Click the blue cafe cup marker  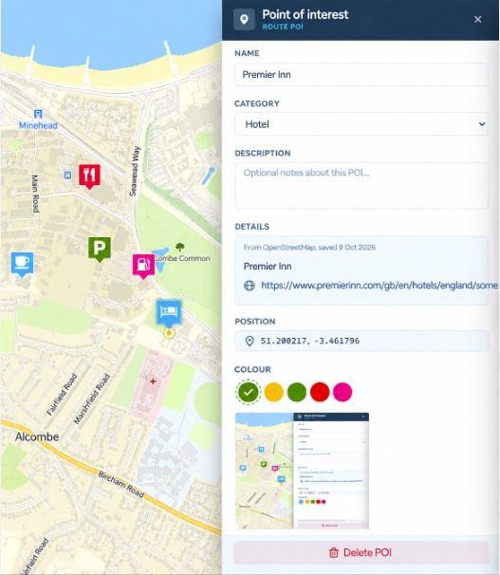coord(23,264)
